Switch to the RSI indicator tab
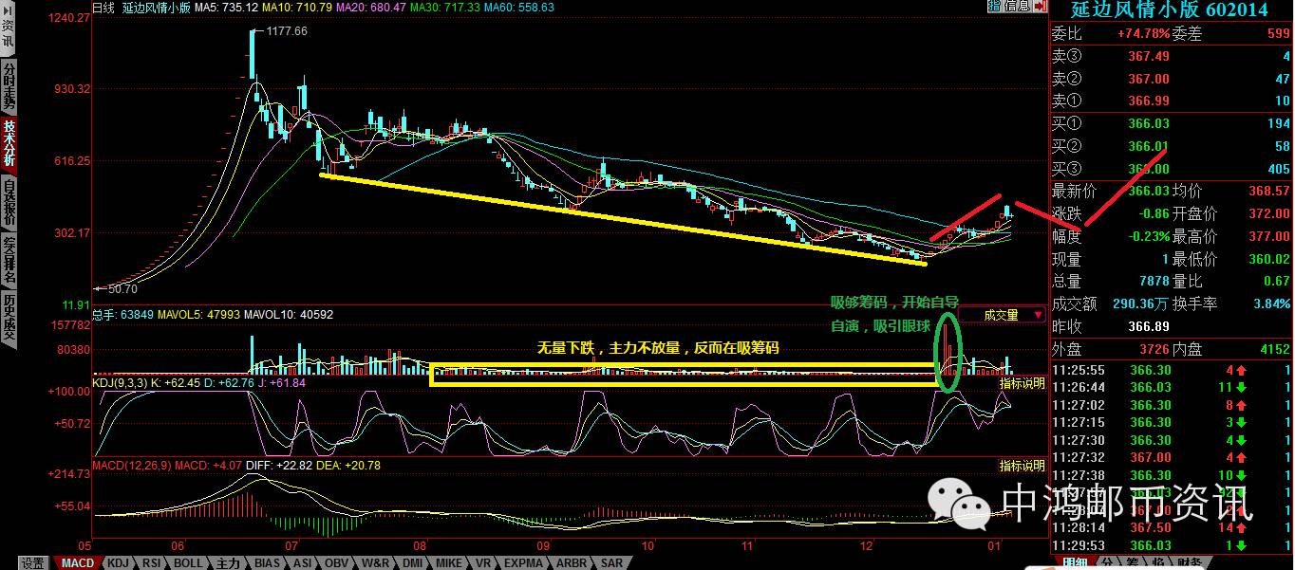Viewport: 1295px width, 570px height. [x=152, y=562]
